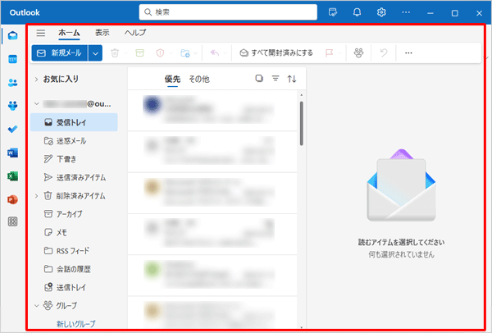Screen dimensions: 492x333
Task: Click the select messages icon in list header
Action: tap(259, 79)
